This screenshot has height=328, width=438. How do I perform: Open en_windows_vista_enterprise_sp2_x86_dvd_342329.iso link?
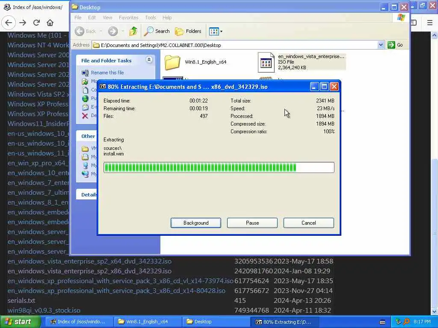click(89, 271)
